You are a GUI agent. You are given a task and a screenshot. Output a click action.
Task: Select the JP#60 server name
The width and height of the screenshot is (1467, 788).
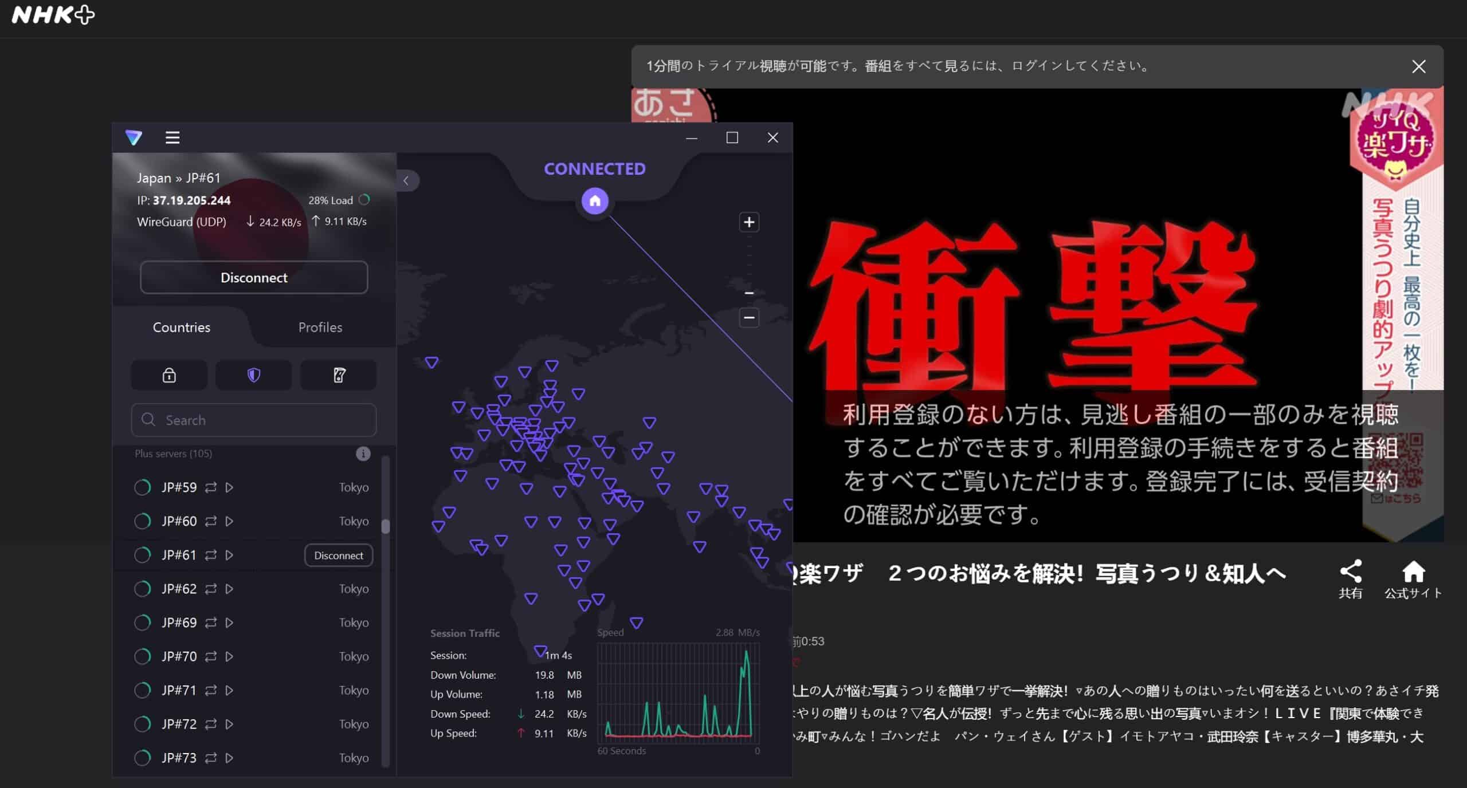(179, 521)
